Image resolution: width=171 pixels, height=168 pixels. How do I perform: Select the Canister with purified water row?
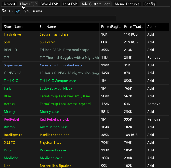click(62, 65)
